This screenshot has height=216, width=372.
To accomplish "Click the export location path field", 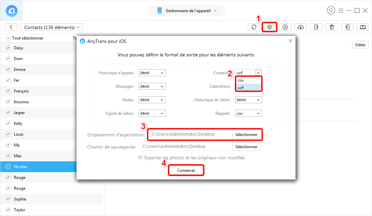I will 191,134.
